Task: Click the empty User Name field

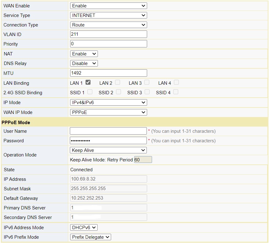Action: pyautogui.click(x=108, y=131)
